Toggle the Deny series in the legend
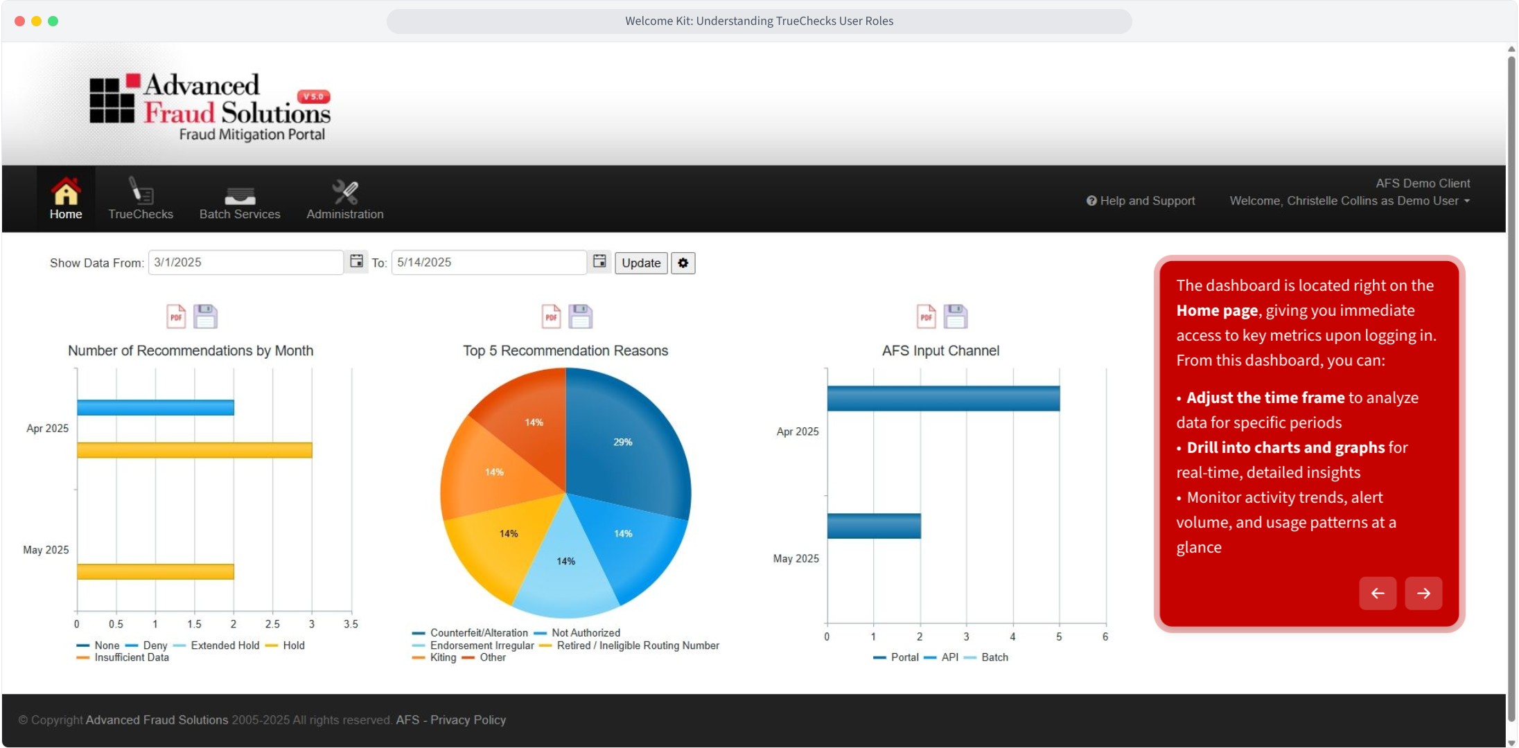 (x=147, y=645)
